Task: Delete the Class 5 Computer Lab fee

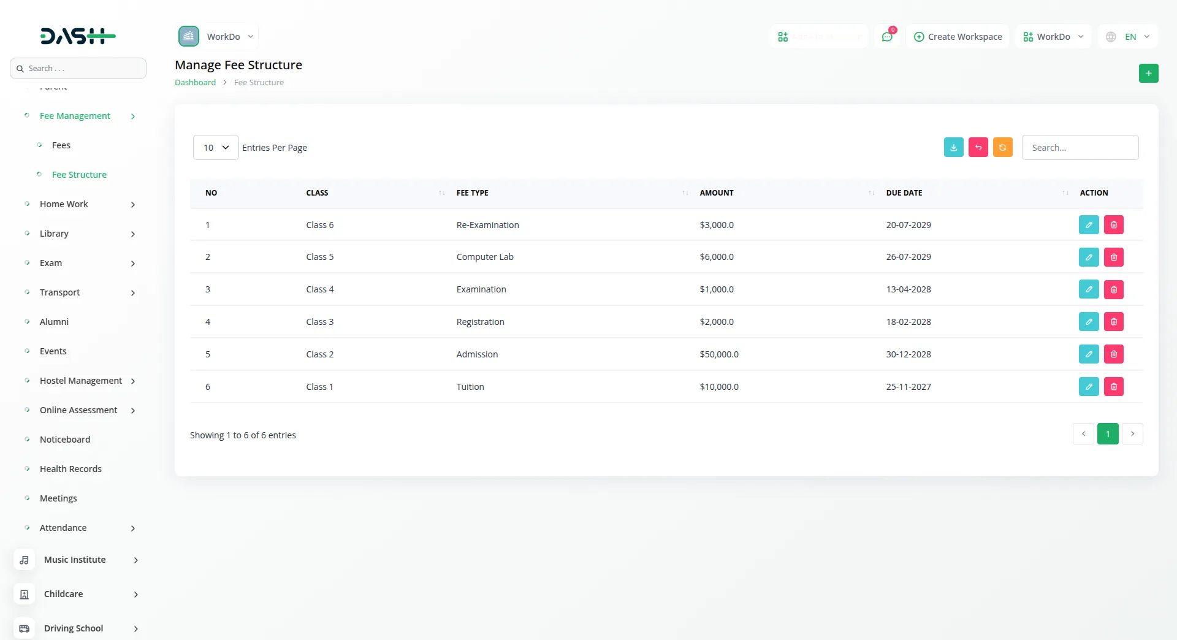Action: click(1114, 257)
